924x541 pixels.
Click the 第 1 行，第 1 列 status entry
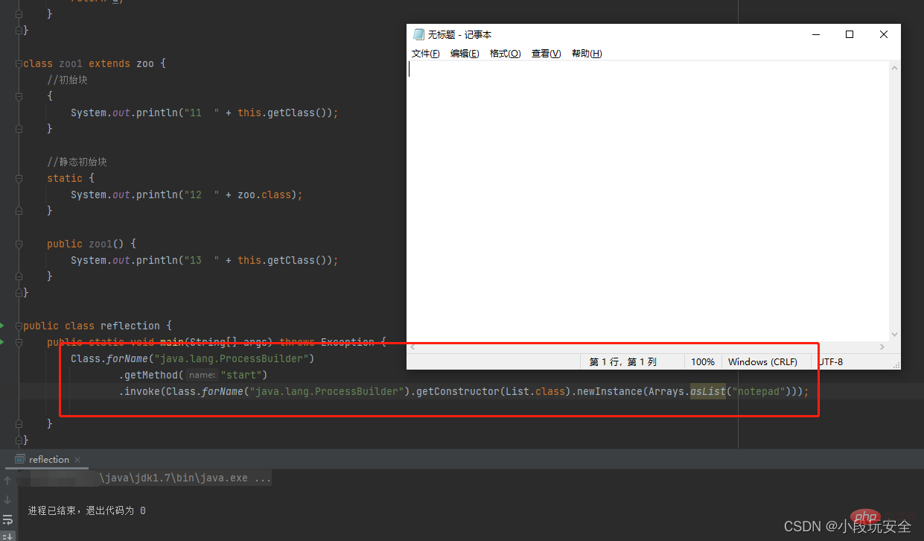(623, 361)
